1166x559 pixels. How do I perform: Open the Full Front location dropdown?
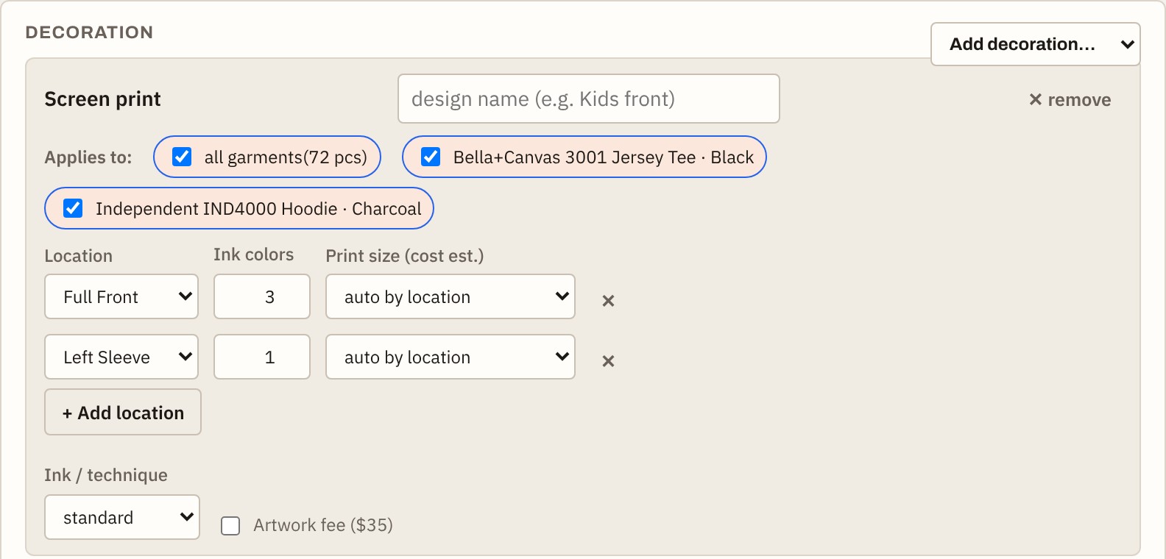point(121,296)
